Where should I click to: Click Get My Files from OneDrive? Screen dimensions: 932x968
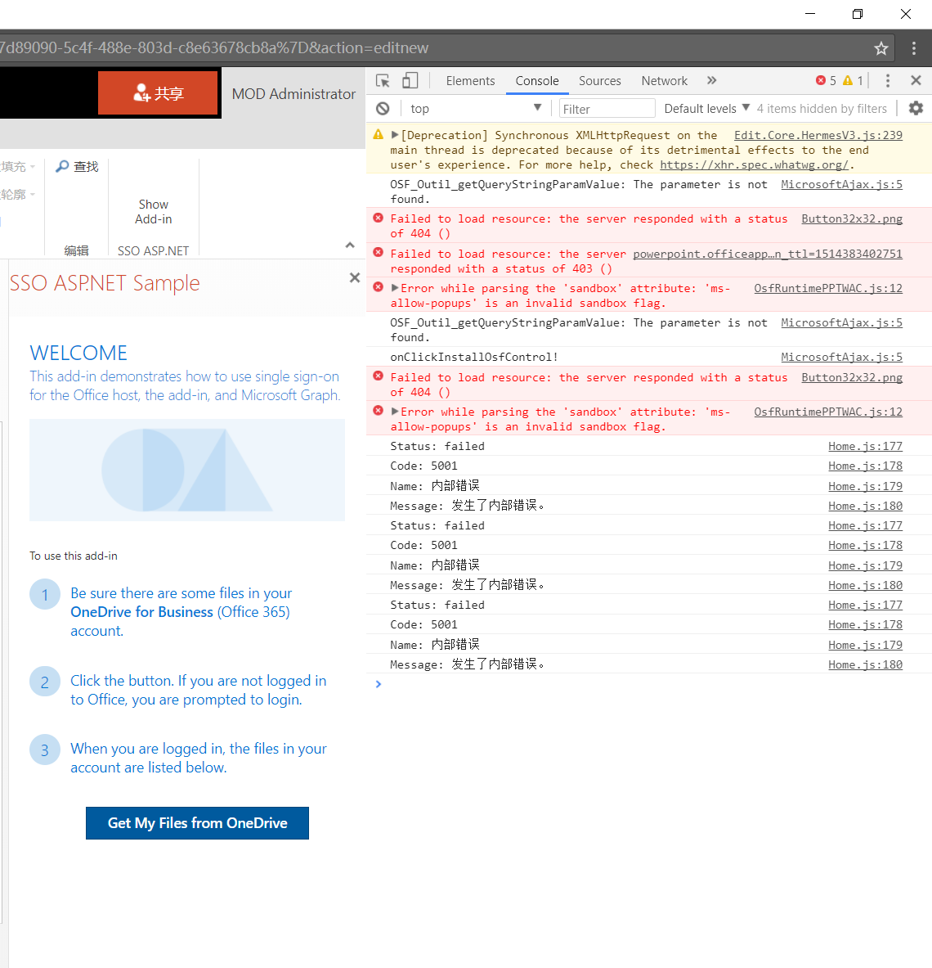pos(197,823)
